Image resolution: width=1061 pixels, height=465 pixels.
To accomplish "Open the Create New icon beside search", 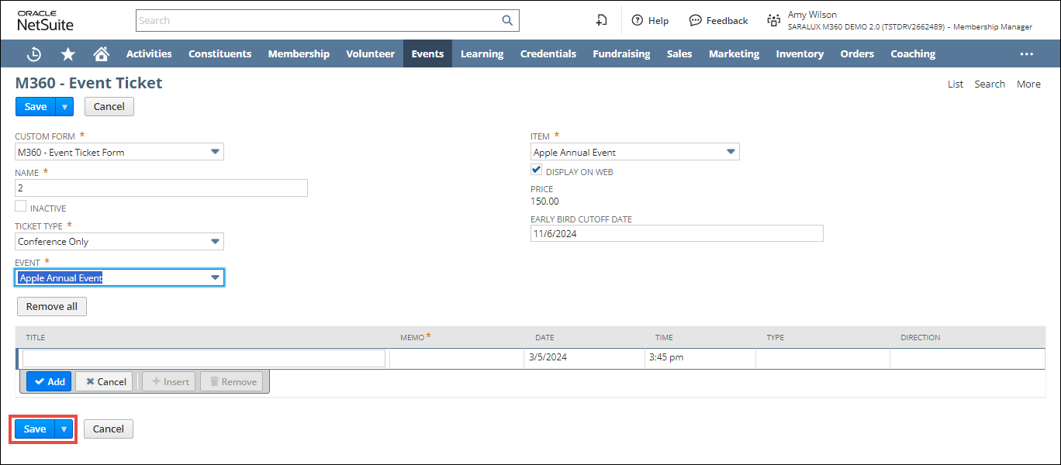I will [601, 21].
